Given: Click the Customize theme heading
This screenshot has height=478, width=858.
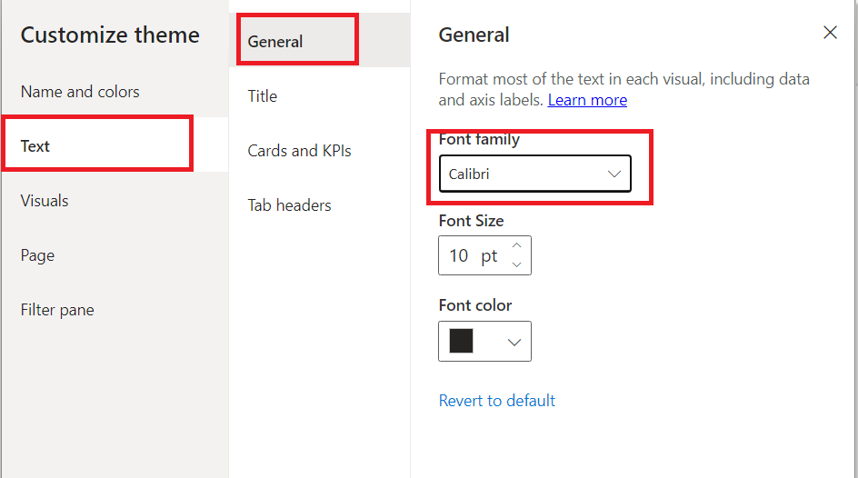Looking at the screenshot, I should [110, 35].
